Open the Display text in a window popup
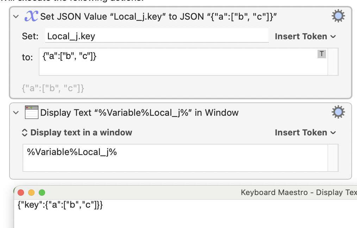 pyautogui.click(x=77, y=133)
